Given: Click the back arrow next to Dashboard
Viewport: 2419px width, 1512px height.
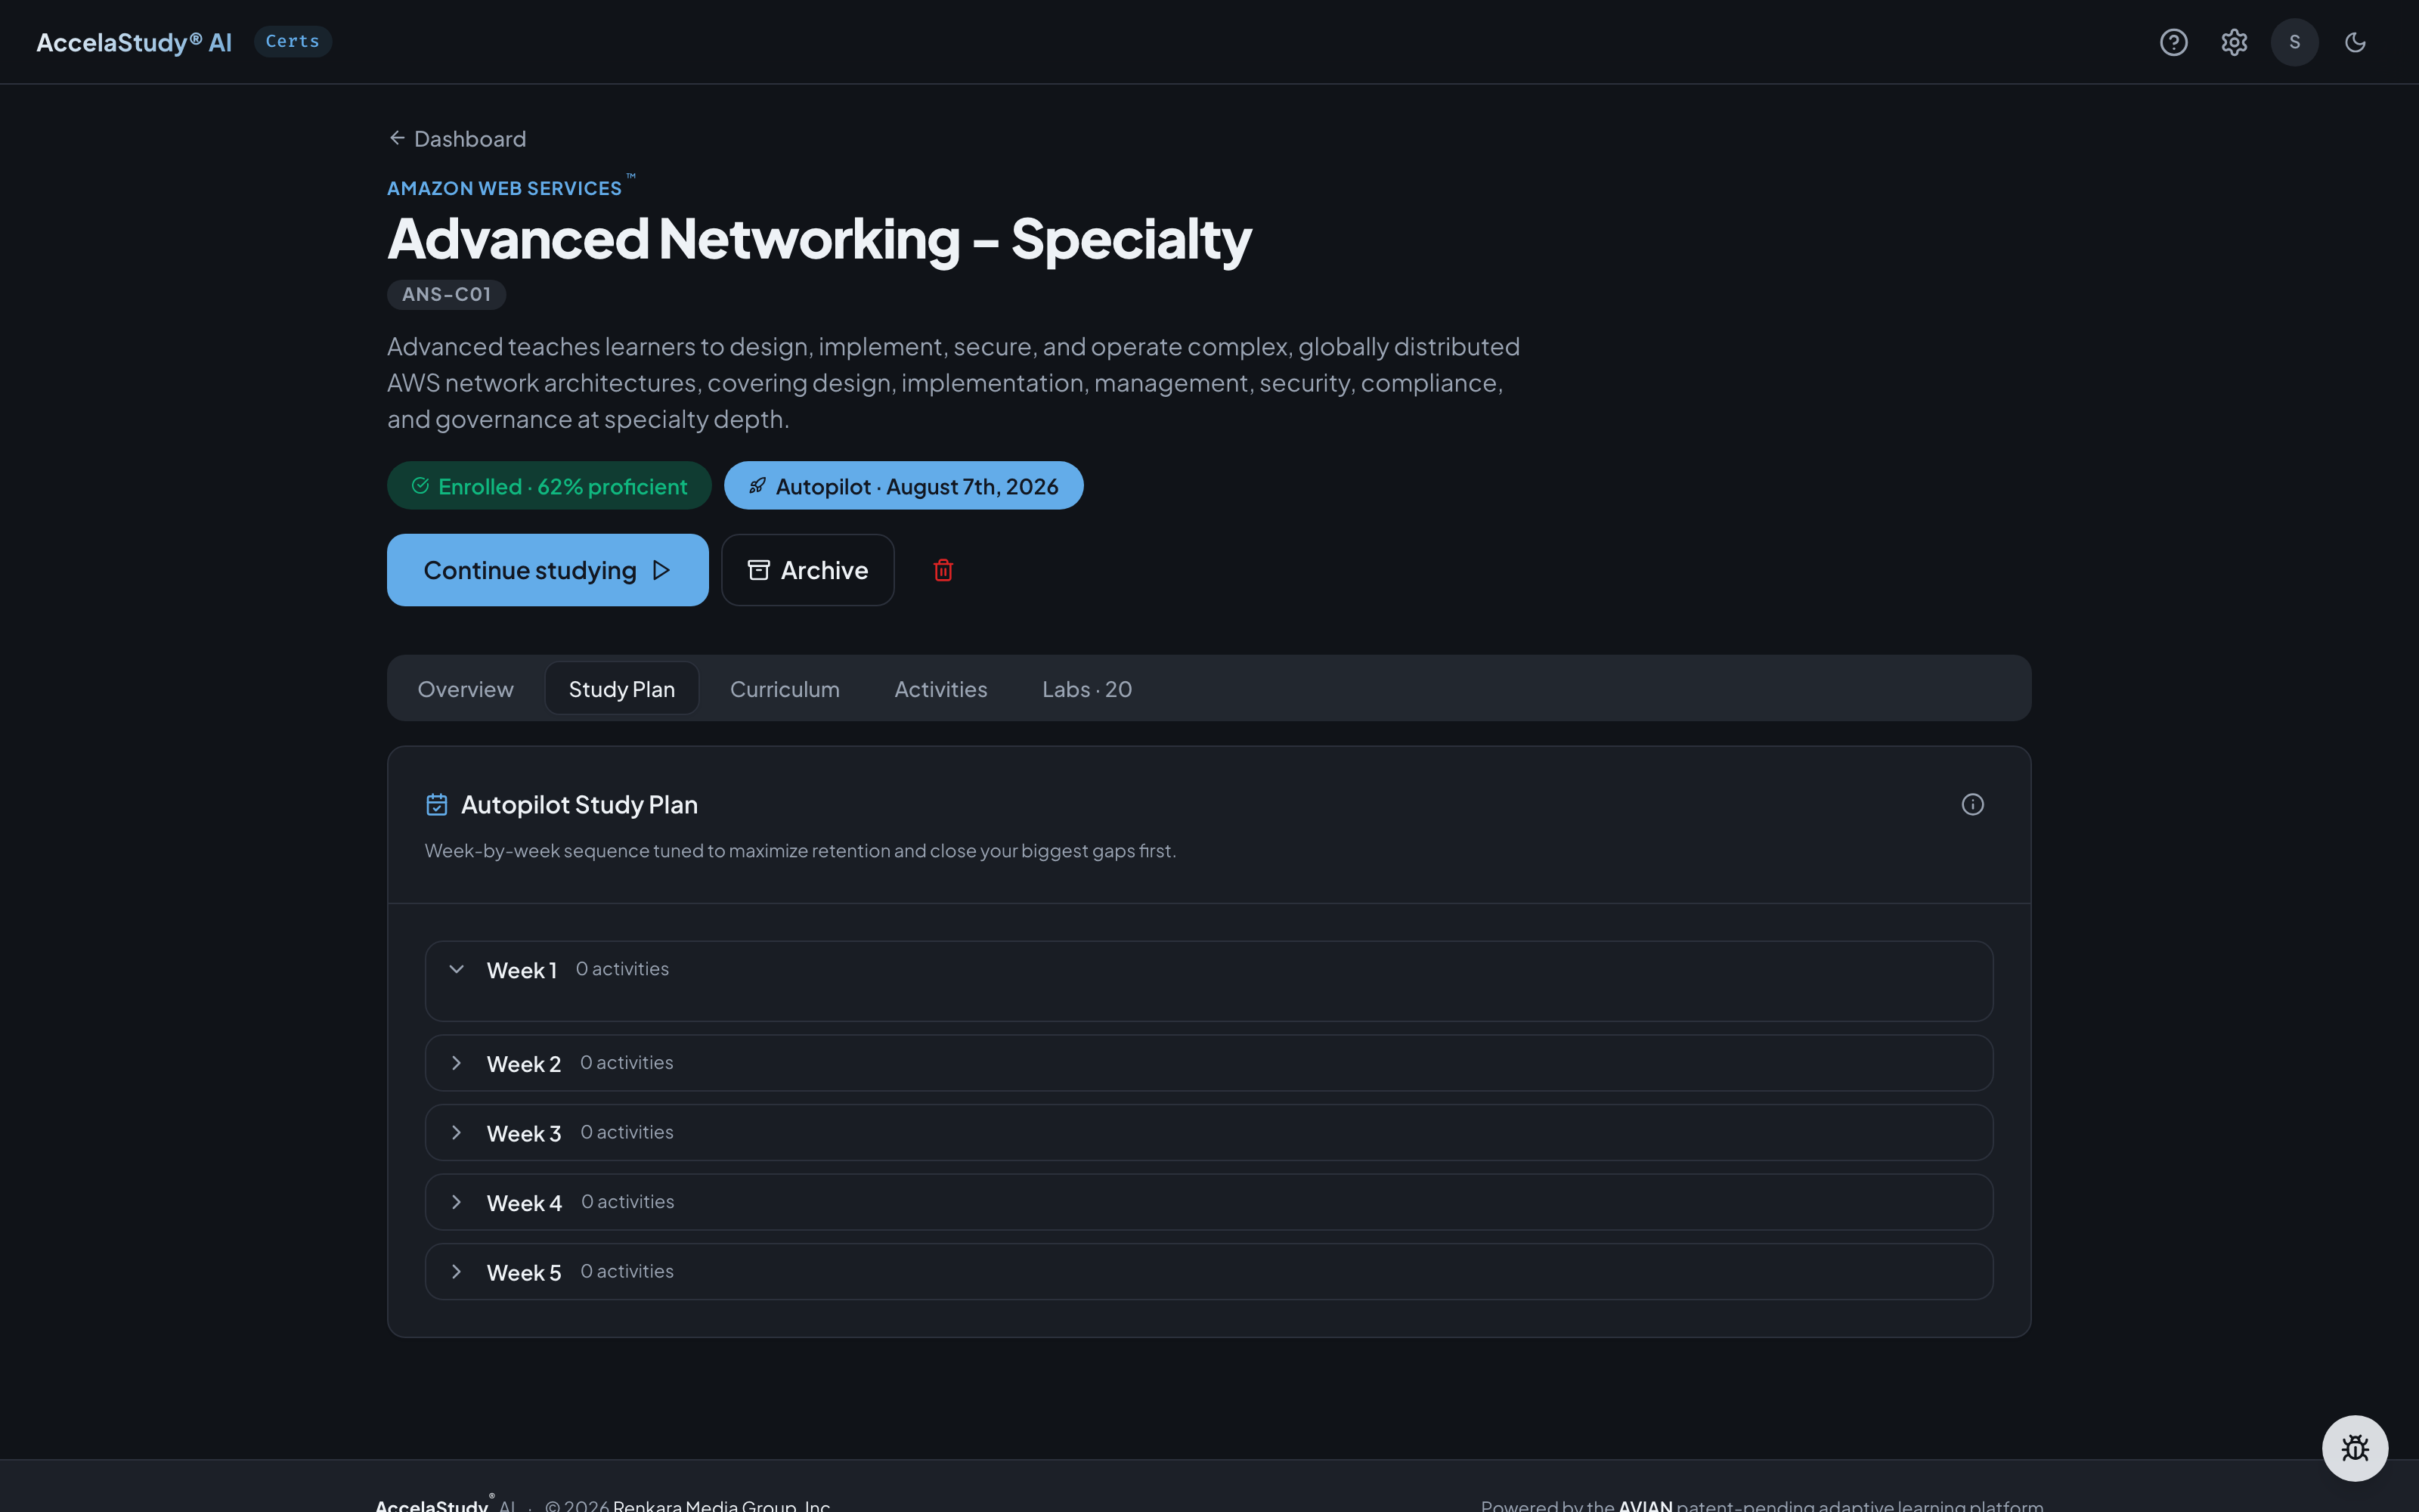Looking at the screenshot, I should (397, 138).
